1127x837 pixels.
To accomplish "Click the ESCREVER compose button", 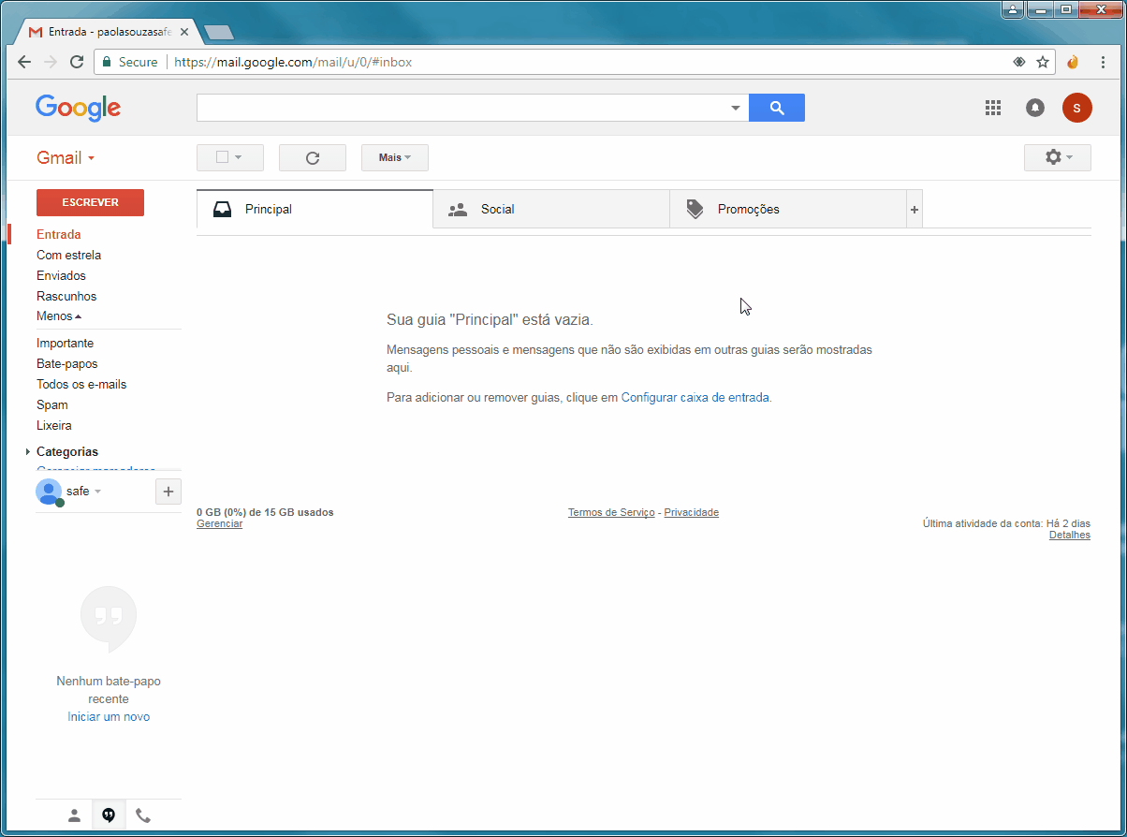I will [x=90, y=202].
